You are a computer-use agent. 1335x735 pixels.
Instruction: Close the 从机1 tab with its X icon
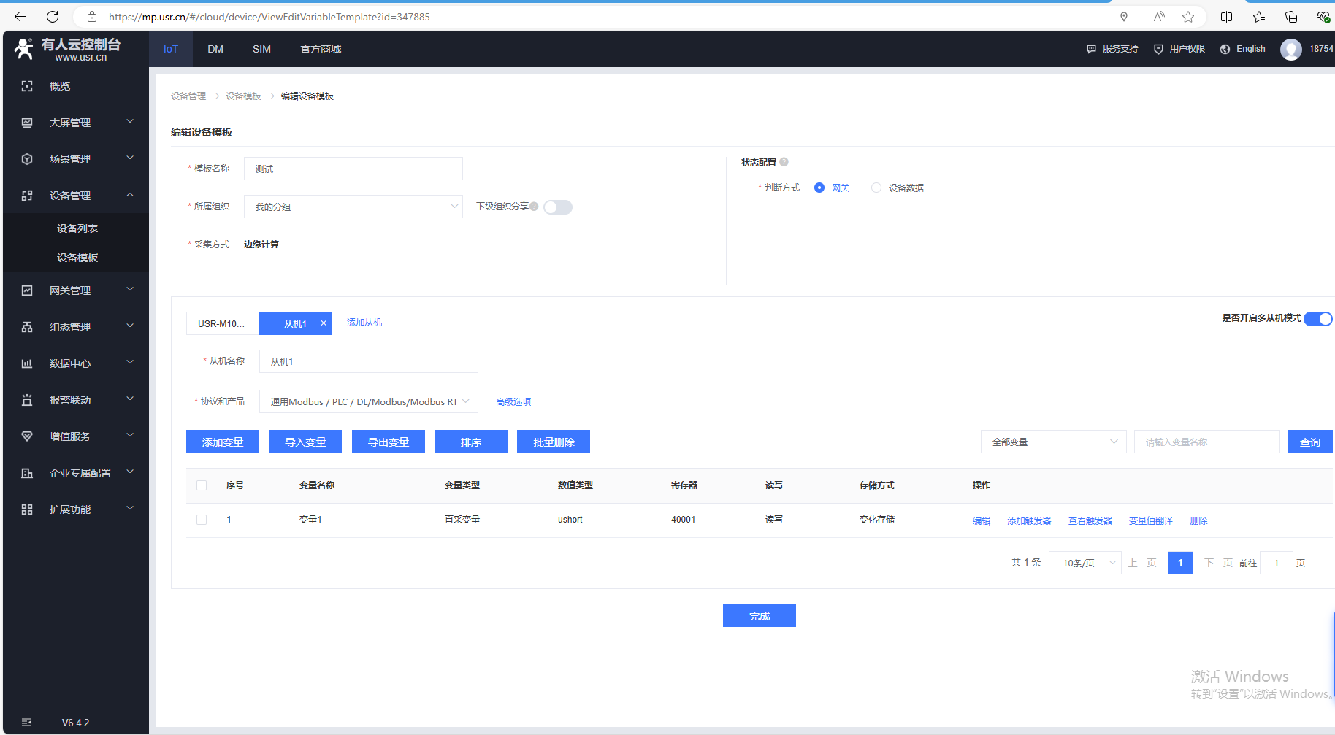click(324, 323)
